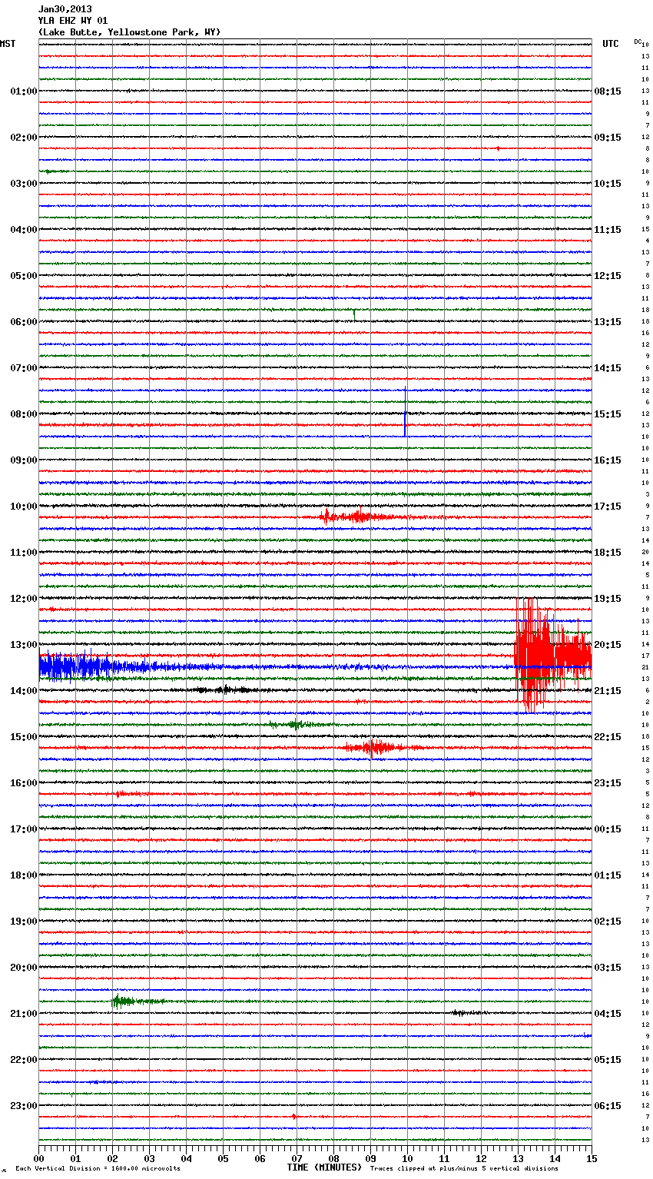Select the 20:00 MST time label

24,968
